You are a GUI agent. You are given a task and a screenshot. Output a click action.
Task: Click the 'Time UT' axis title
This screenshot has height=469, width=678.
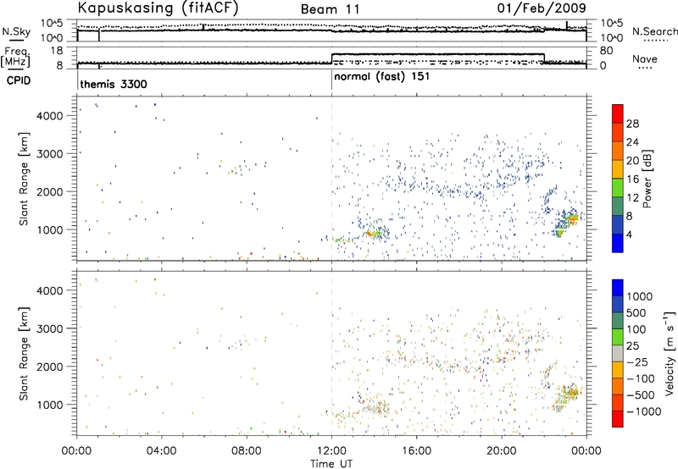(x=331, y=464)
